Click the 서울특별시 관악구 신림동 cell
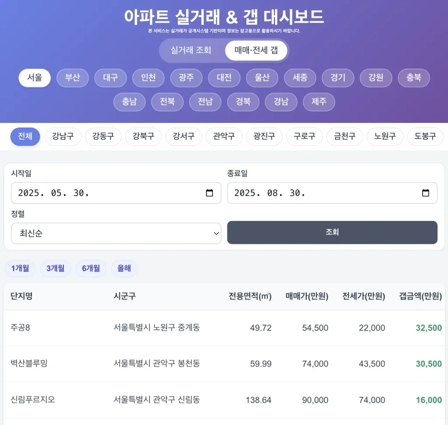 [x=157, y=399]
